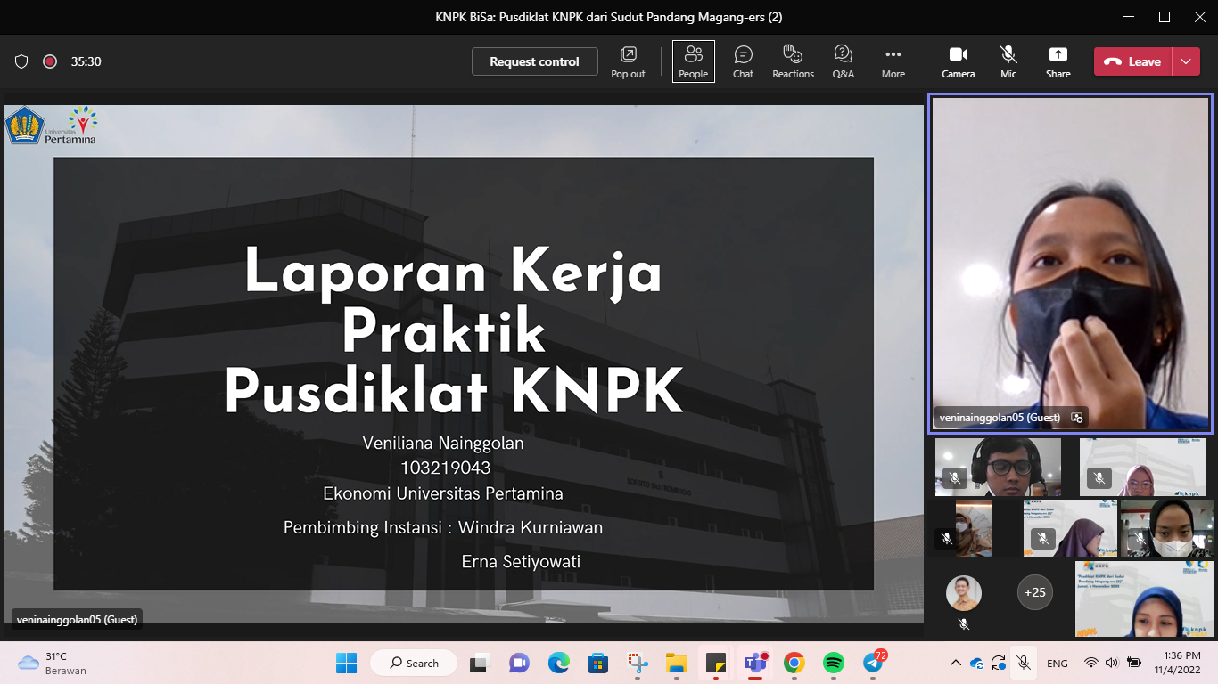Viewport: 1218px width, 684px height.
Task: Open the meeting Chat
Action: (x=743, y=61)
